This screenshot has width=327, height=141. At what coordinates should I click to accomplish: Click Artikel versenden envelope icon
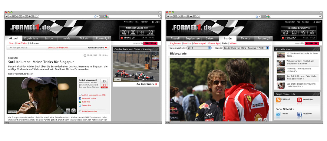point(80,111)
